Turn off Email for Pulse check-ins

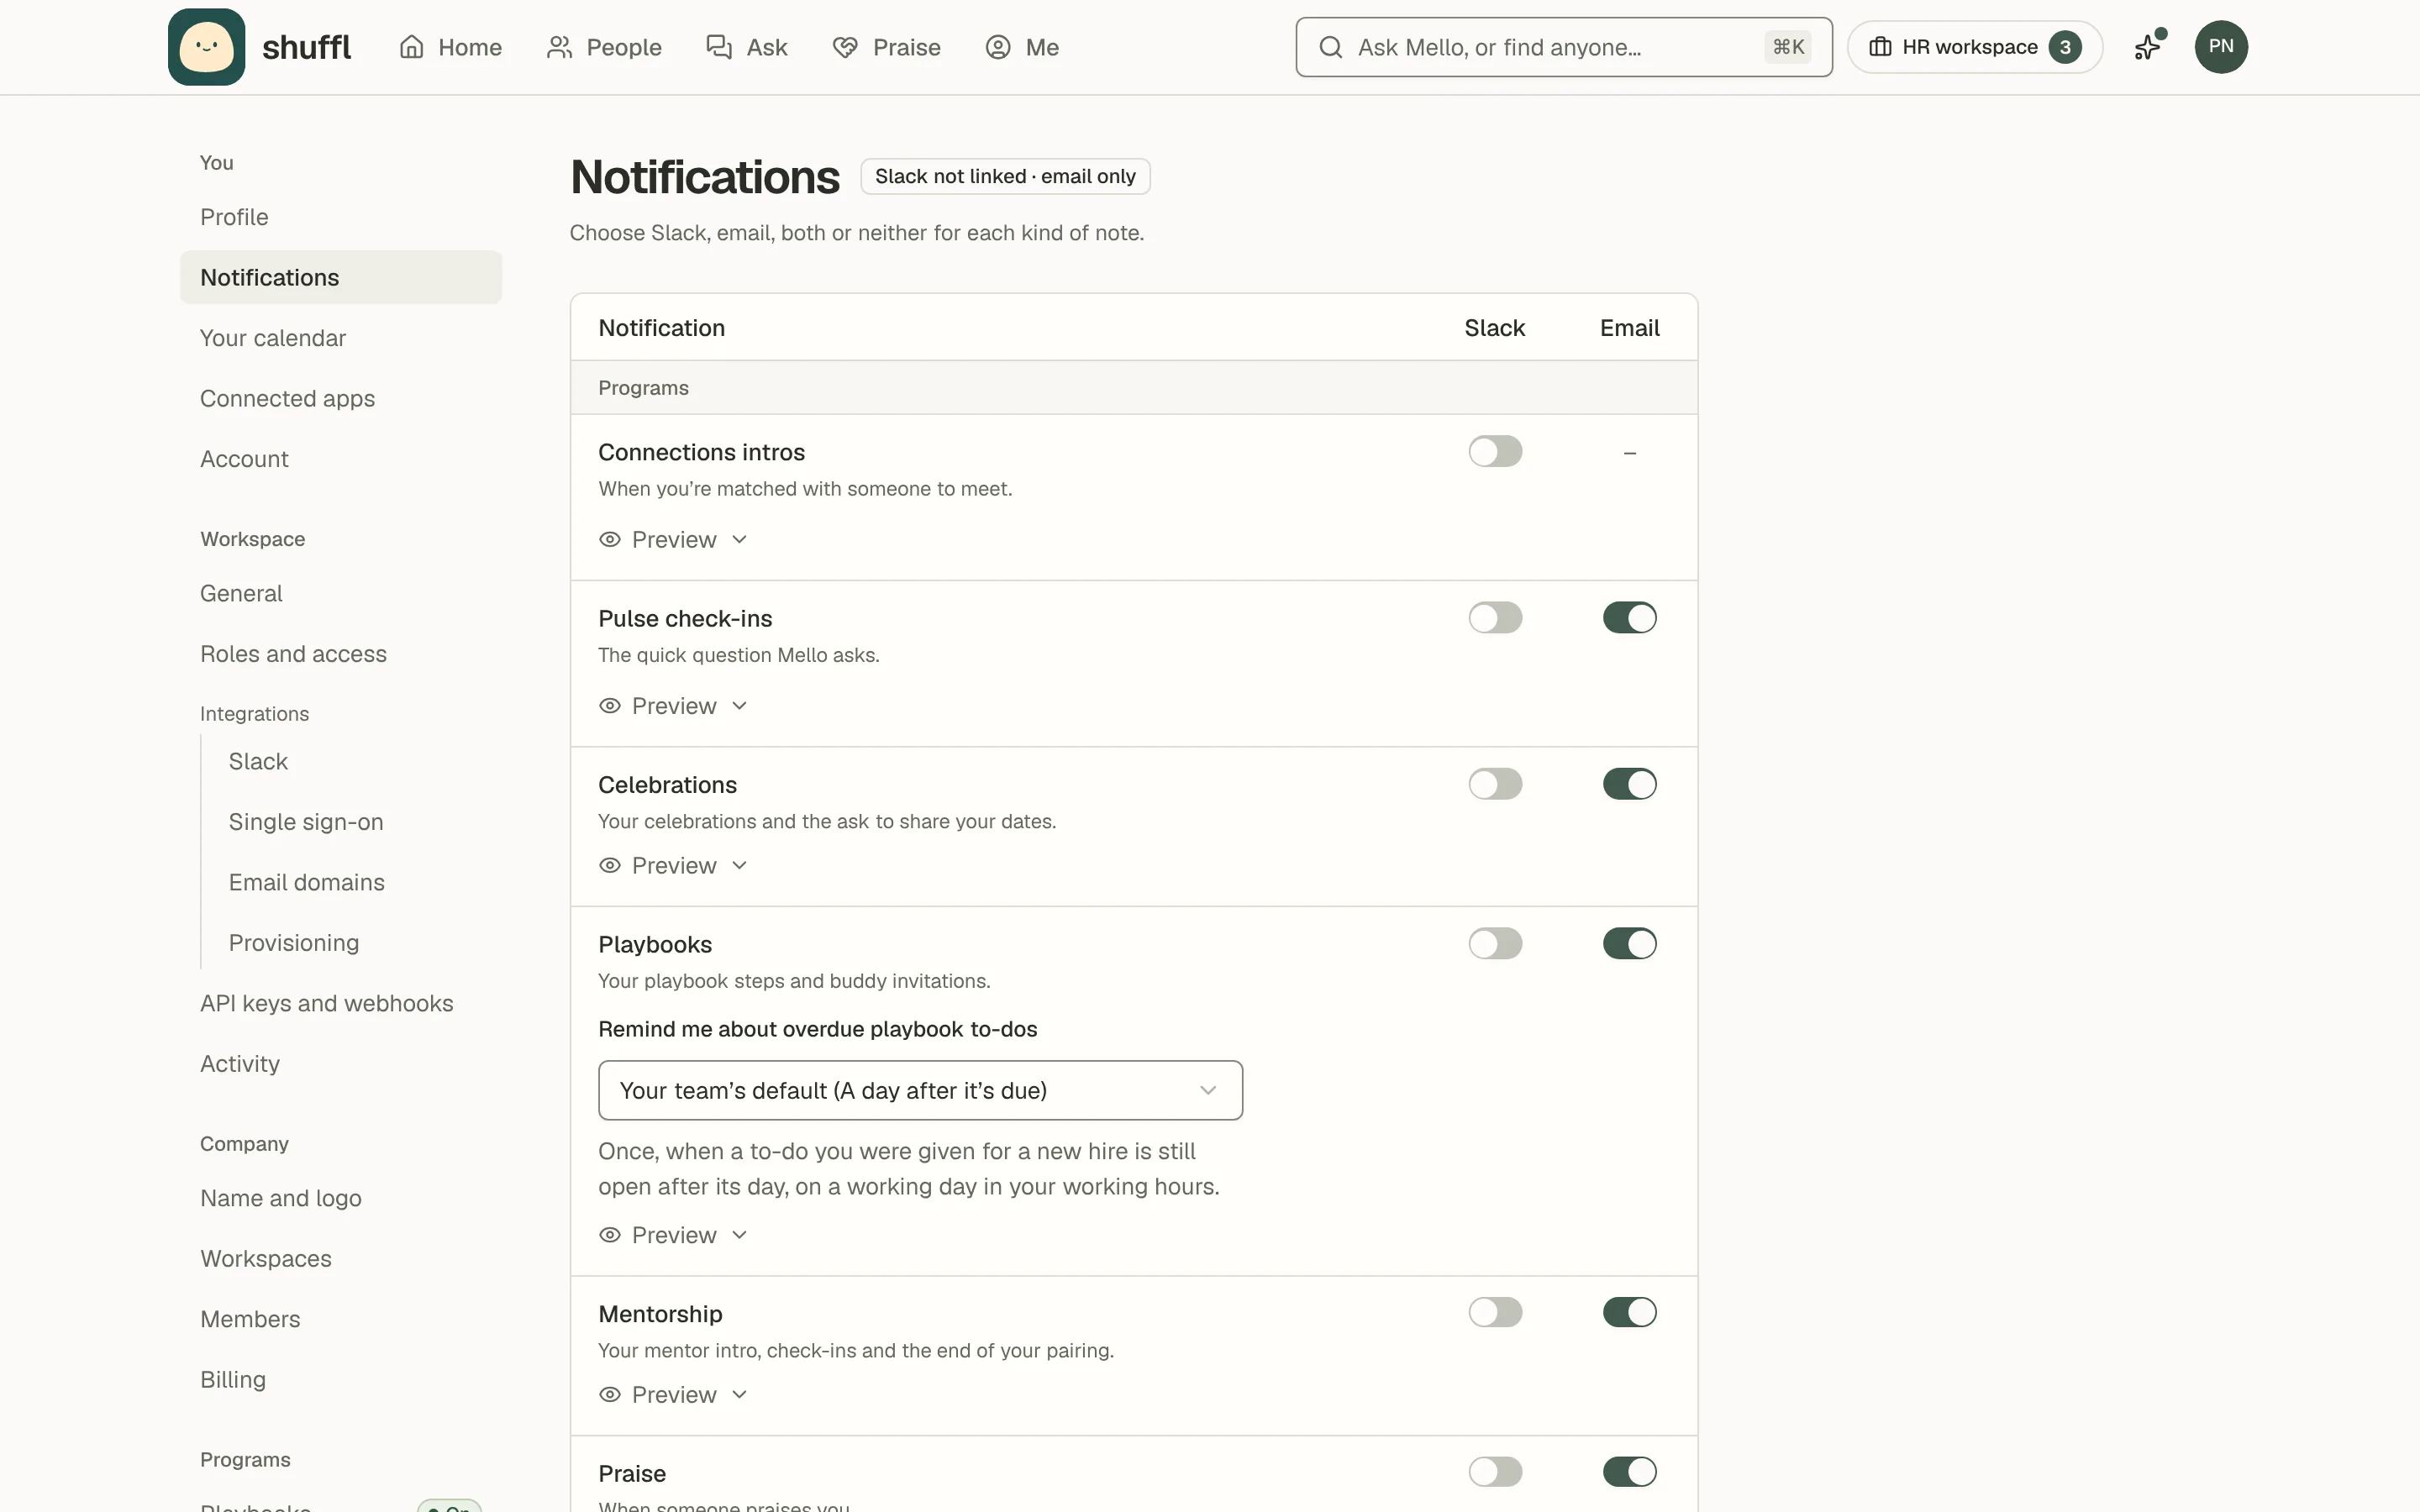[x=1630, y=618]
